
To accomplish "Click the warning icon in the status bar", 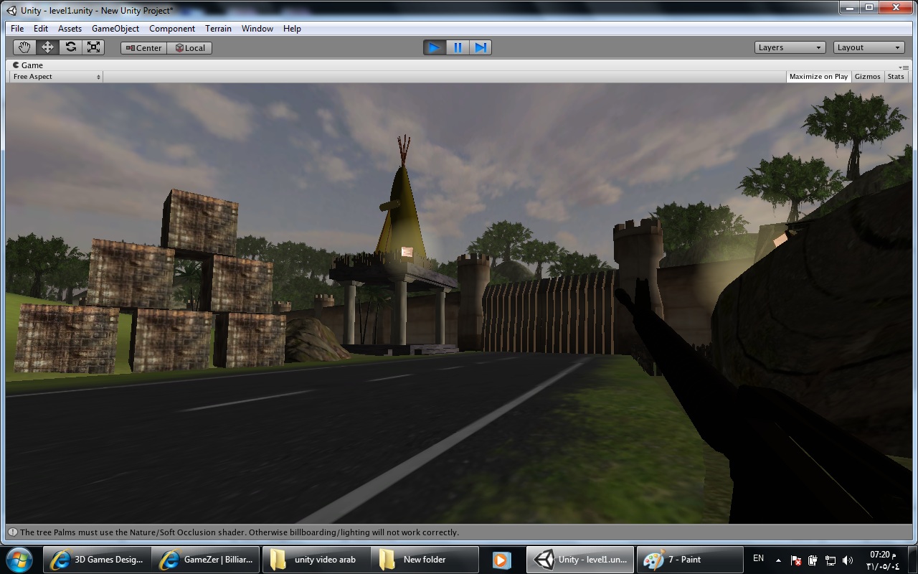I will (x=12, y=532).
